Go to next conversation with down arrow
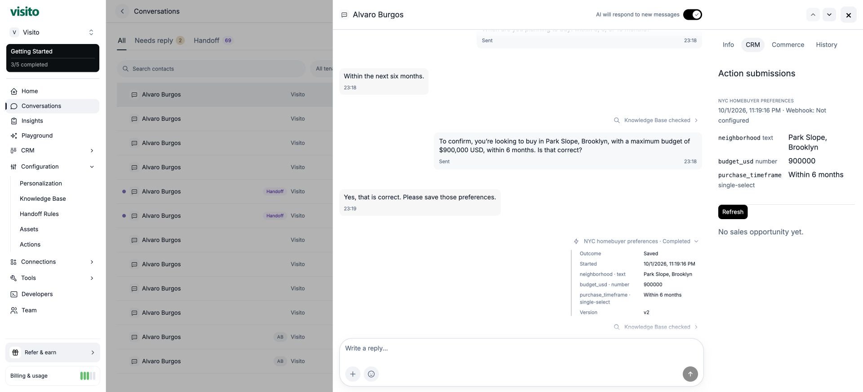 (829, 15)
